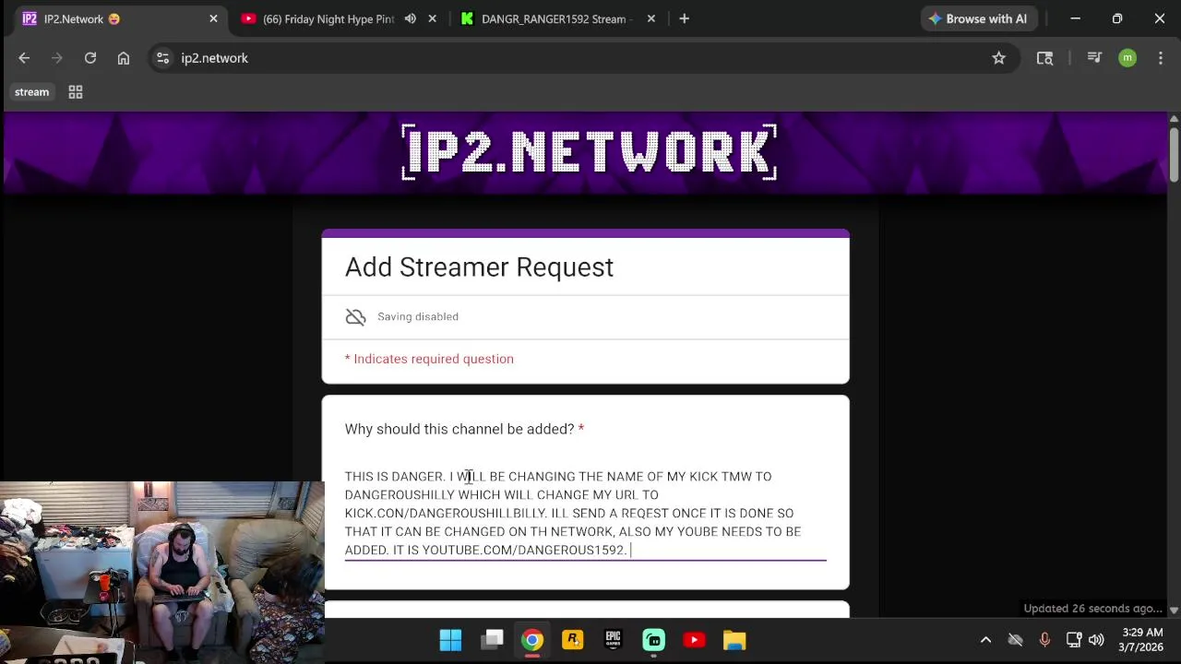This screenshot has width=1181, height=664.
Task: Click the Indicates required question text
Action: 429,359
